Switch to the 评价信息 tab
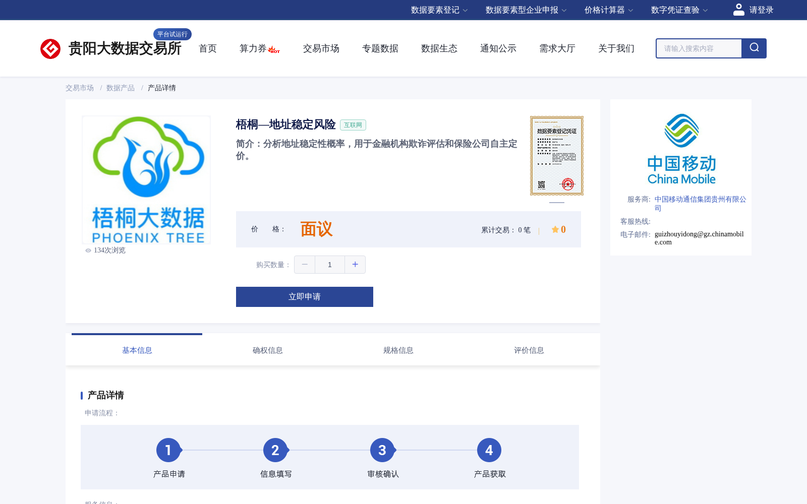This screenshot has height=504, width=807. click(x=529, y=350)
